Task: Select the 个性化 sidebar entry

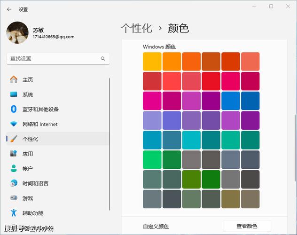Action: [x=58, y=139]
